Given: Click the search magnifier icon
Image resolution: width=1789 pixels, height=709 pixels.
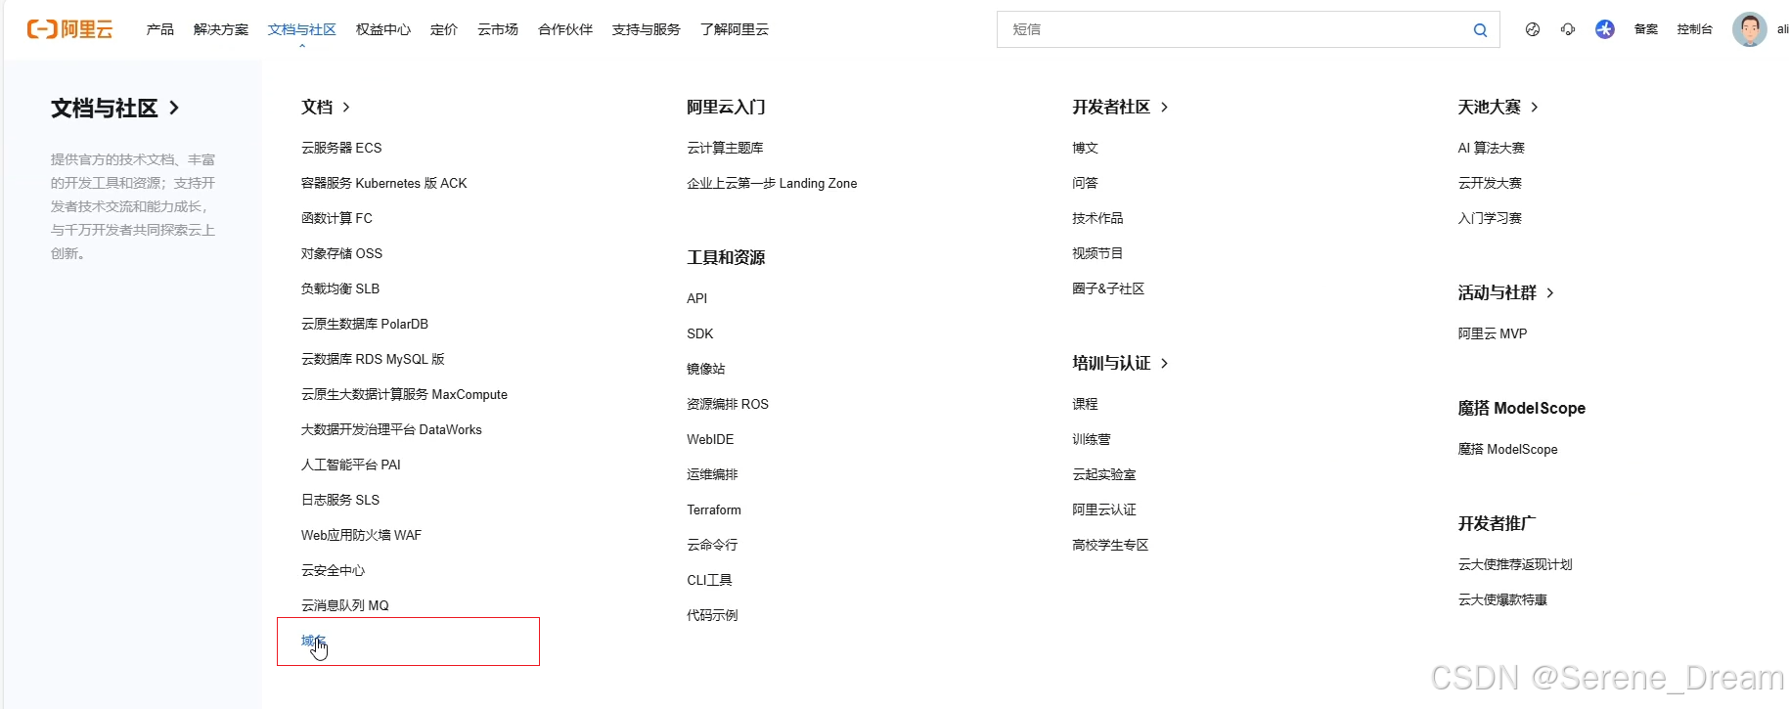Looking at the screenshot, I should pyautogui.click(x=1481, y=30).
